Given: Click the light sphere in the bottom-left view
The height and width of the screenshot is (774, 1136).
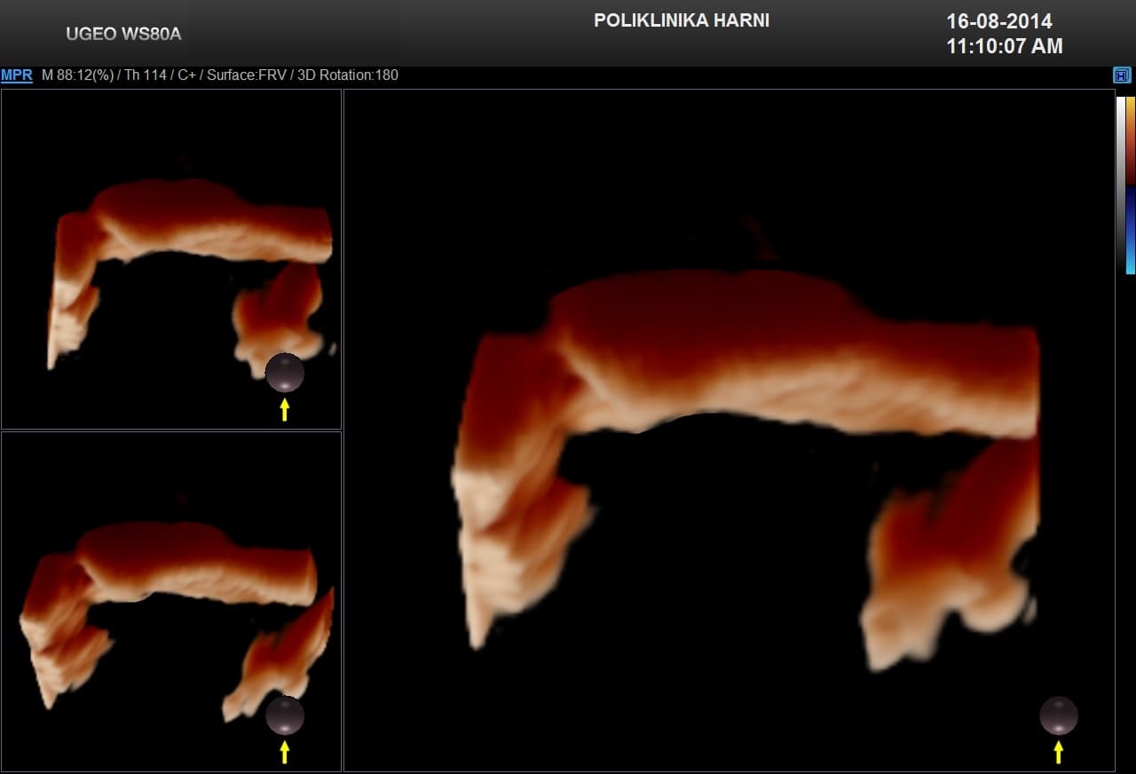Looking at the screenshot, I should point(285,715).
